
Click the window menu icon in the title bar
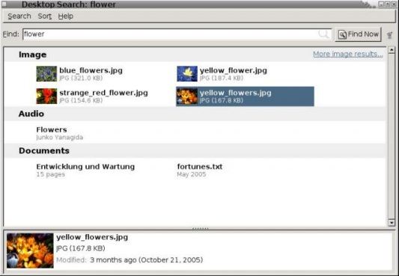click(4, 4)
